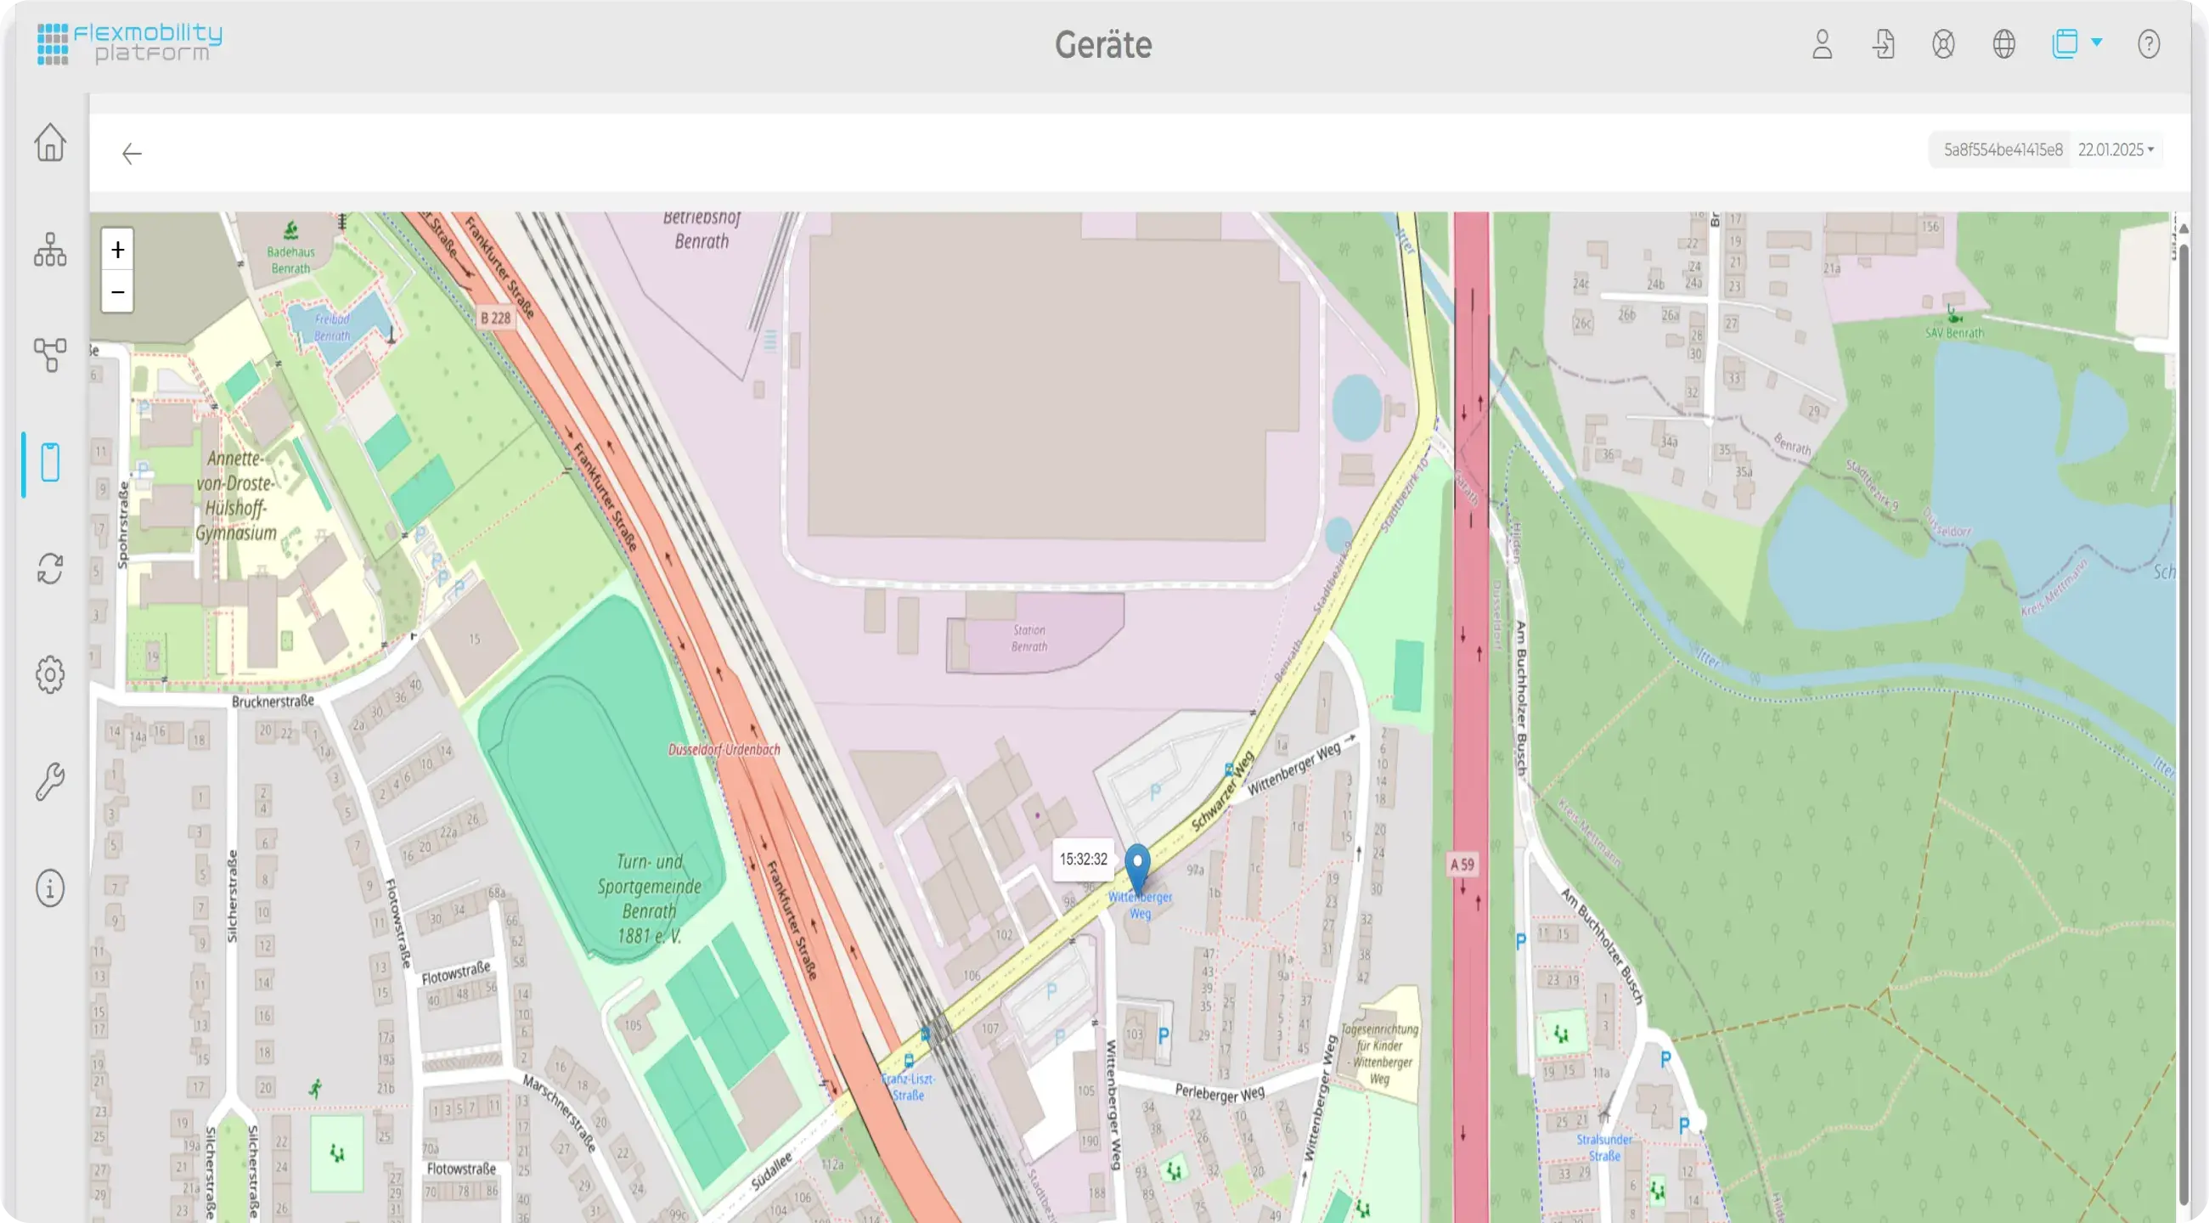Open the wrench tools icon in sidebar
Image resolution: width=2209 pixels, height=1223 pixels.
[x=50, y=781]
